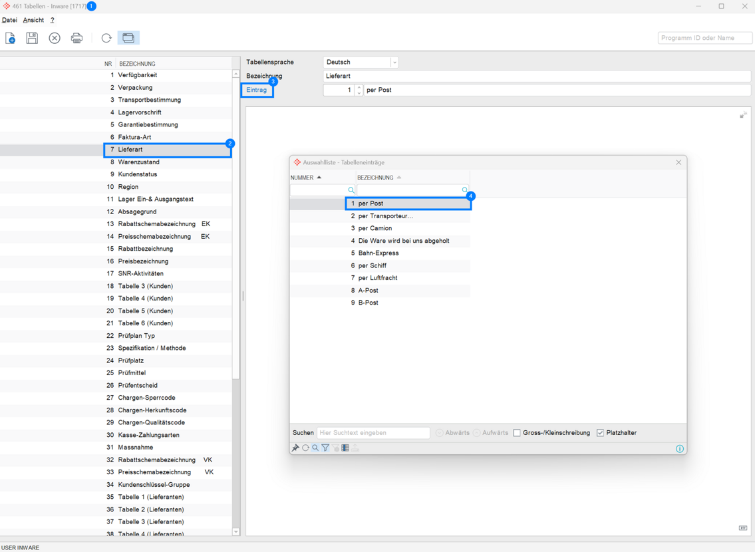Uncheck the Platzhalter checkbox
The image size is (755, 552).
click(600, 433)
